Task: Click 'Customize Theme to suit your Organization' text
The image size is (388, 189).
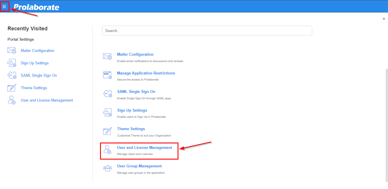Action: (144, 136)
